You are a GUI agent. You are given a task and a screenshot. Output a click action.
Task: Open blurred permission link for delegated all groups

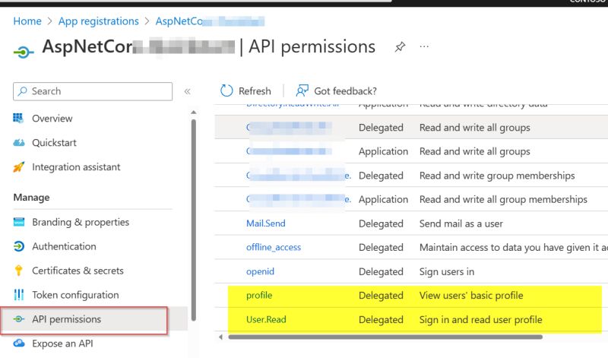289,127
